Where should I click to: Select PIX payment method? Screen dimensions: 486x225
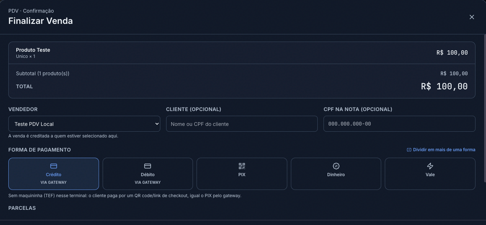click(x=242, y=174)
